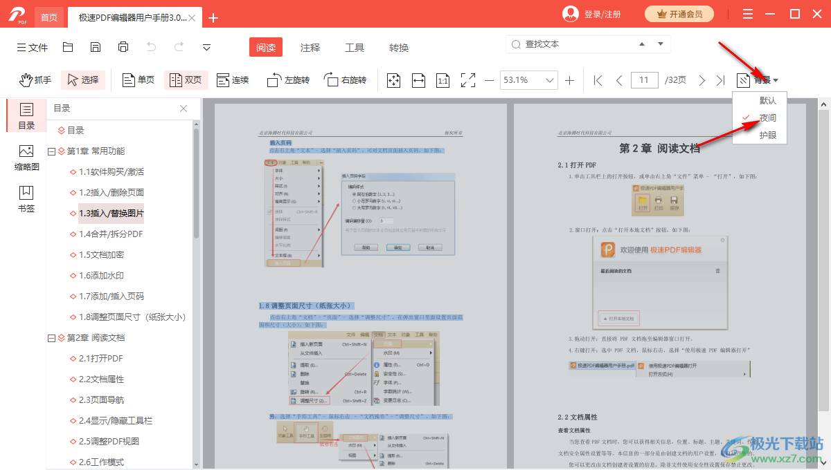
Task: Click the 开通会员 membership button
Action: point(679,14)
